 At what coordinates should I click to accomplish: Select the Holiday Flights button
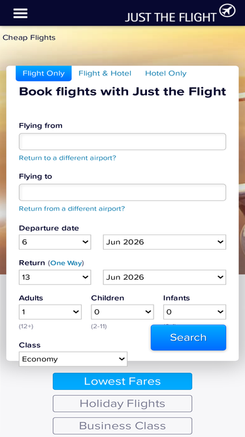123,404
